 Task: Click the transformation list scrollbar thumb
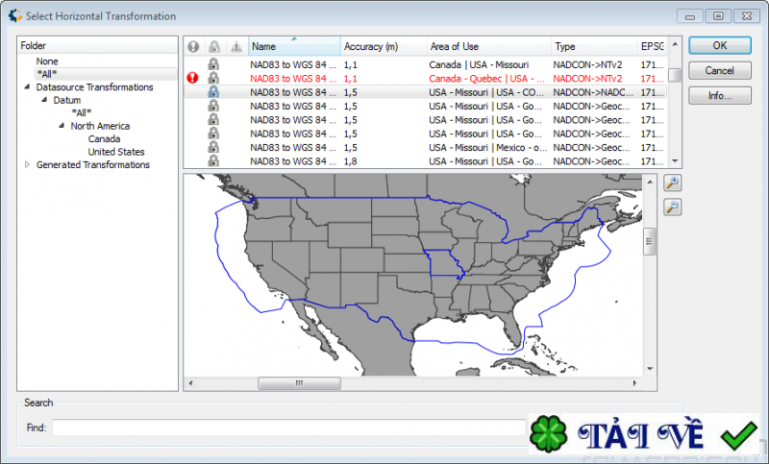click(x=675, y=75)
